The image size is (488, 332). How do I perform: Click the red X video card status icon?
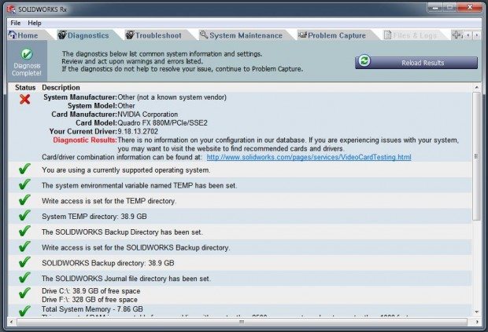click(x=25, y=100)
